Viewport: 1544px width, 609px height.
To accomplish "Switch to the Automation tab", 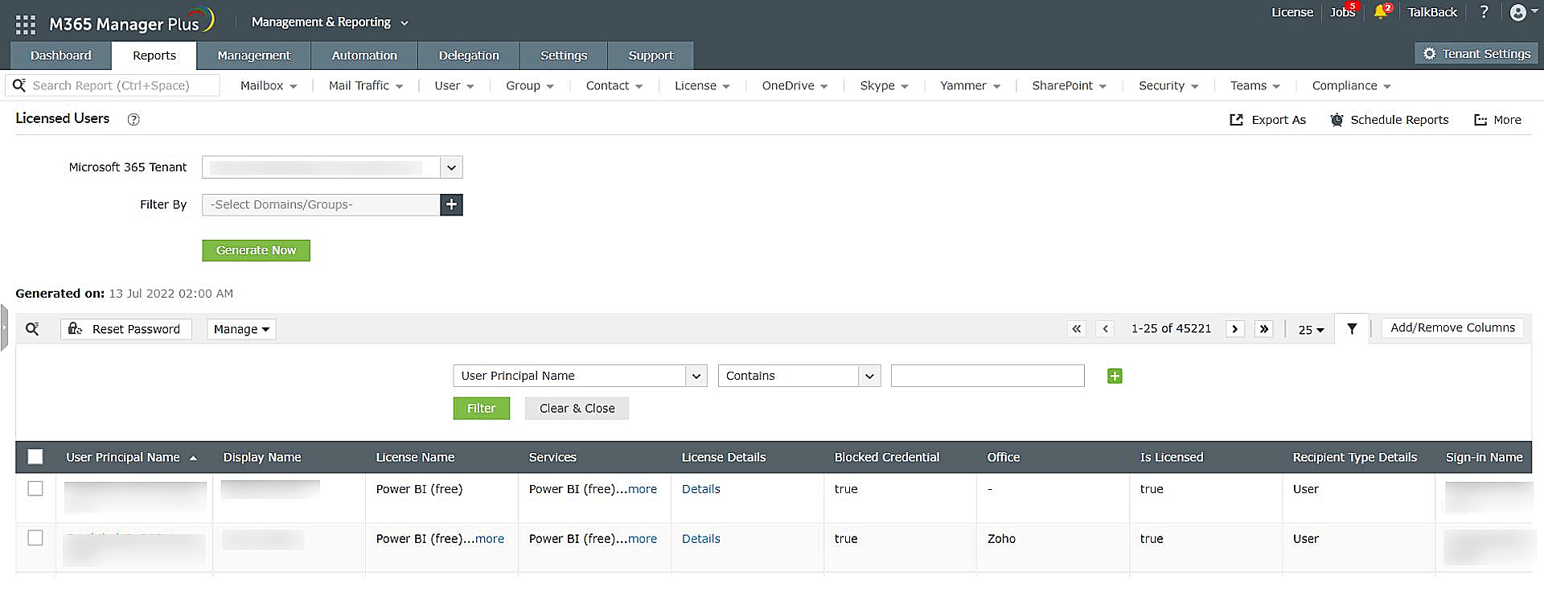I will tap(364, 56).
